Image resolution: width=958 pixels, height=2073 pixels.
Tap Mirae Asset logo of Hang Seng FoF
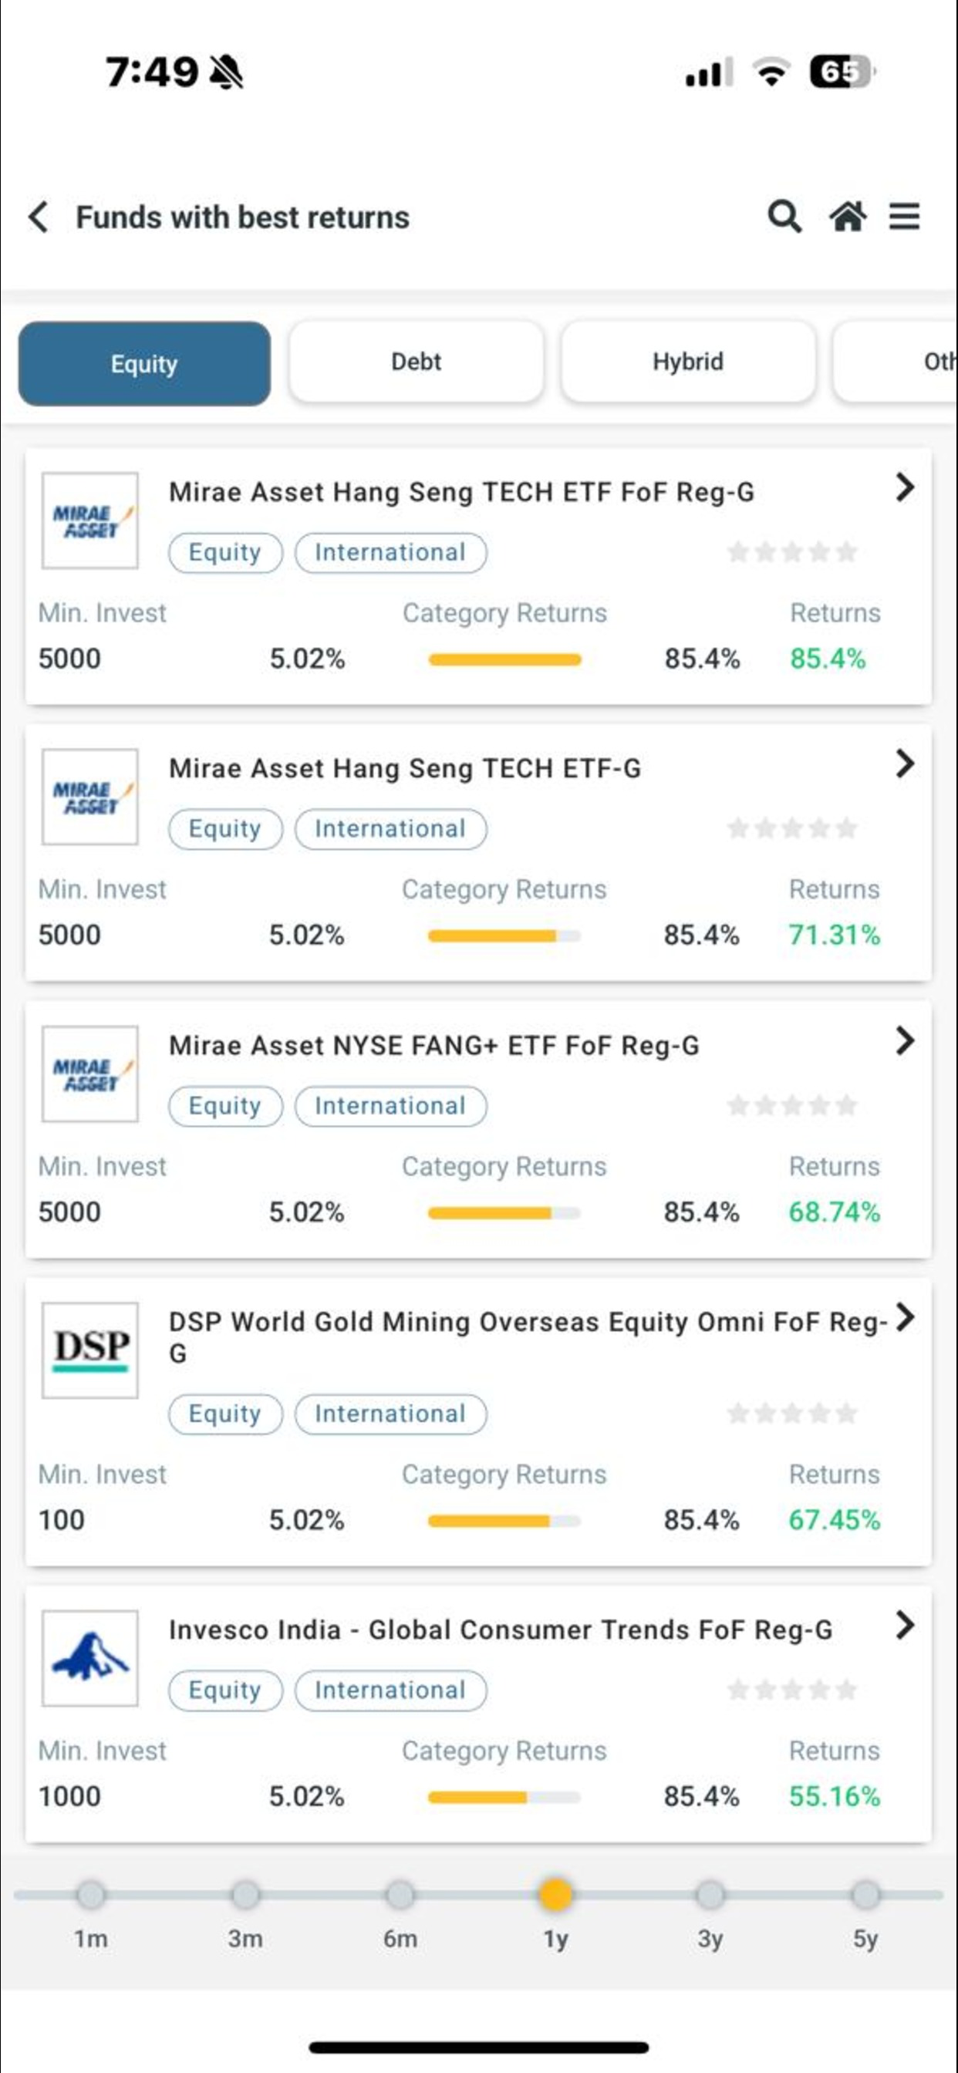pos(90,521)
